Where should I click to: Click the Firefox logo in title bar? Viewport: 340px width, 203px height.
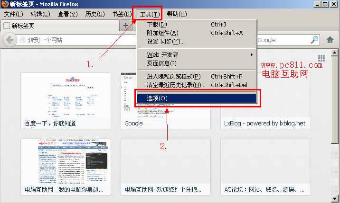coord(4,4)
